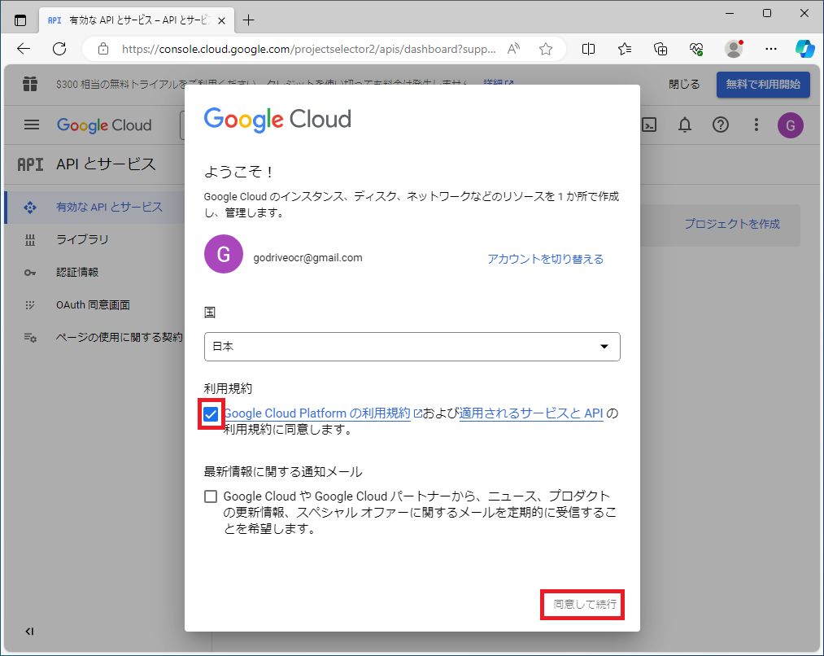Open split screen icon in Edge toolbar

(x=589, y=49)
